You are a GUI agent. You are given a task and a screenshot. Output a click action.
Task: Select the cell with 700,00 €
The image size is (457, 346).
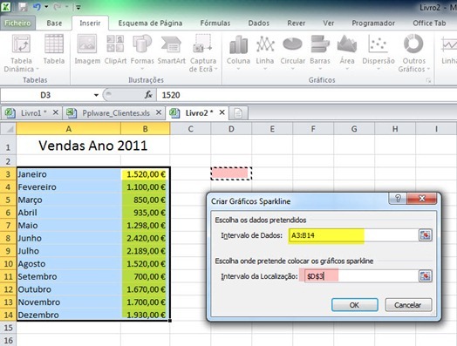coord(145,276)
